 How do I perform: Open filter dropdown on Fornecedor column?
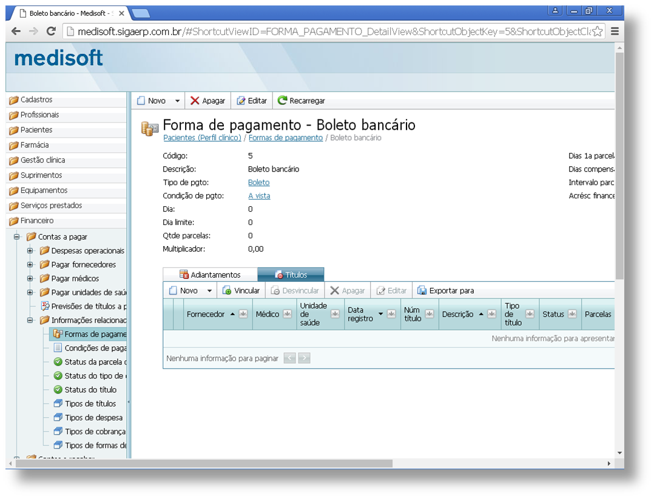[x=243, y=314]
